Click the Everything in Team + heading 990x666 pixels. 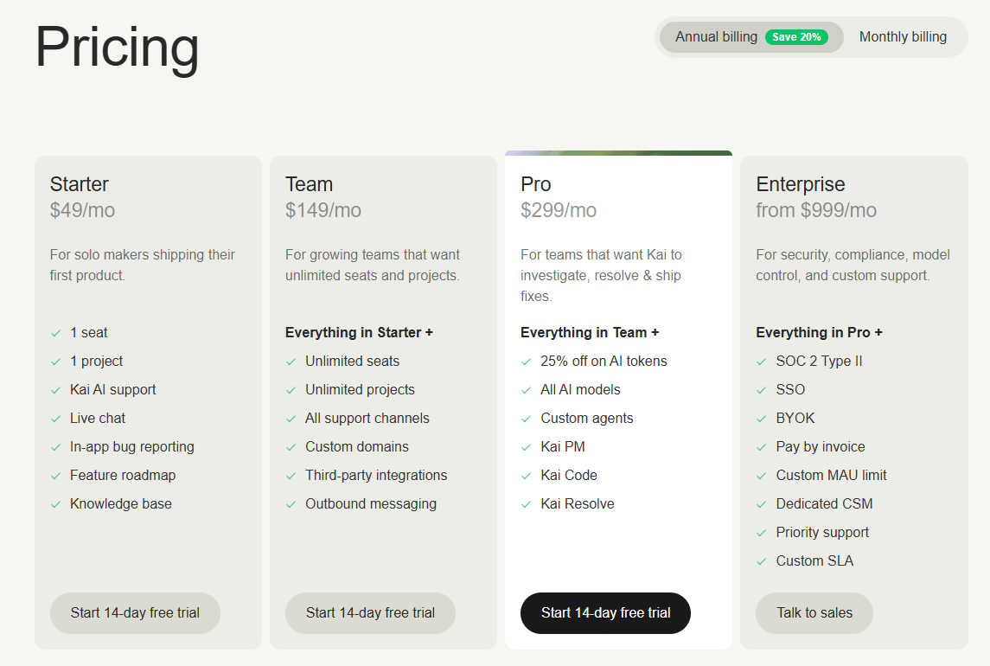pyautogui.click(x=590, y=332)
